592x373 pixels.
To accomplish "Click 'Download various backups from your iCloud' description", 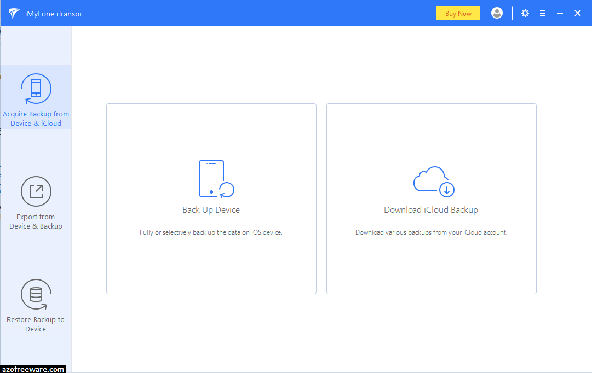I will (x=431, y=232).
